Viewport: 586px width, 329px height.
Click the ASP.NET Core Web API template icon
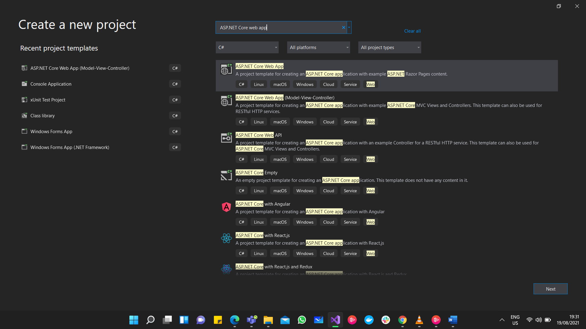(x=226, y=138)
